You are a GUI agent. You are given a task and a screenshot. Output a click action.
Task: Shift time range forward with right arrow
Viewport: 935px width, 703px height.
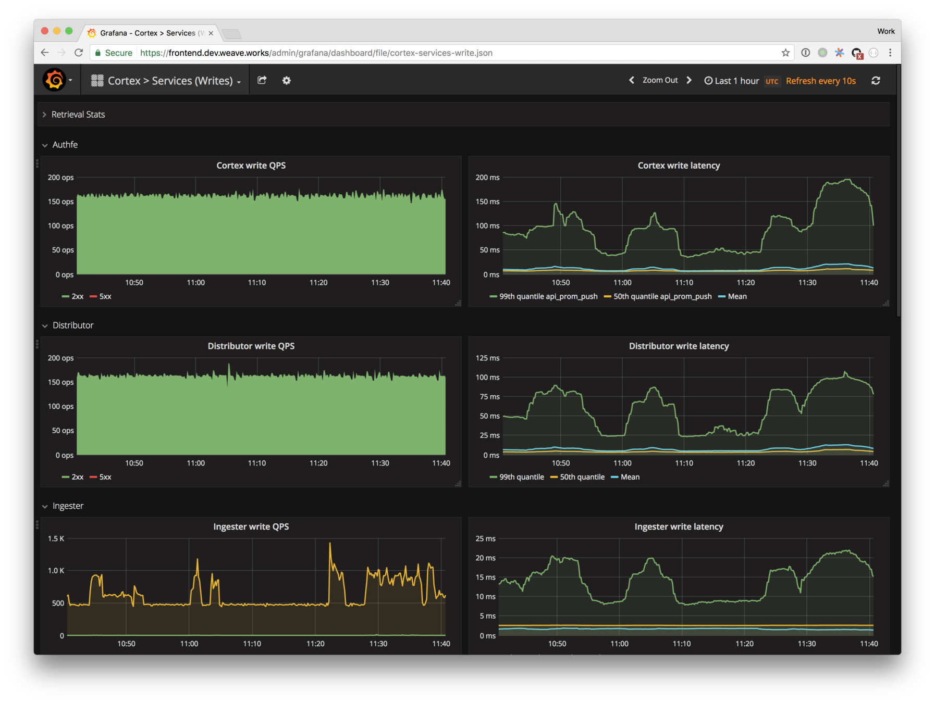(x=689, y=80)
